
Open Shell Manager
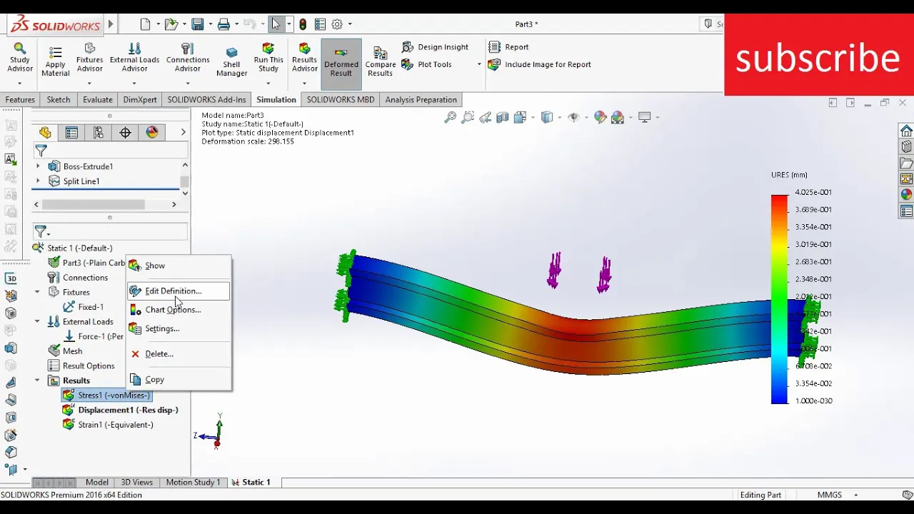tap(231, 62)
